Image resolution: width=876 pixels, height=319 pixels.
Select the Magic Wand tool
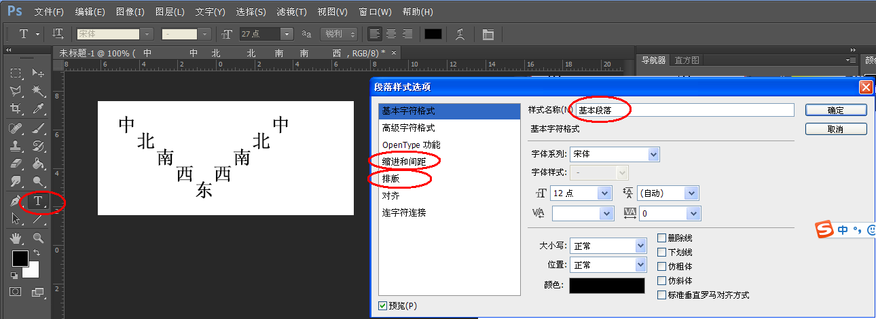click(39, 91)
